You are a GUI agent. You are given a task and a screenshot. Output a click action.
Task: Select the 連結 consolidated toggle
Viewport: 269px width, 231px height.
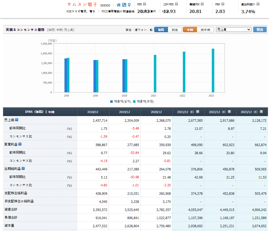coord(161,30)
